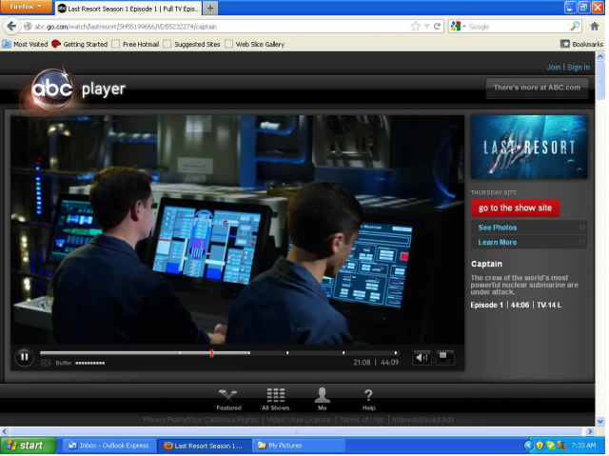Click the URL address bar
The width and height of the screenshot is (609, 456).
click(x=218, y=27)
